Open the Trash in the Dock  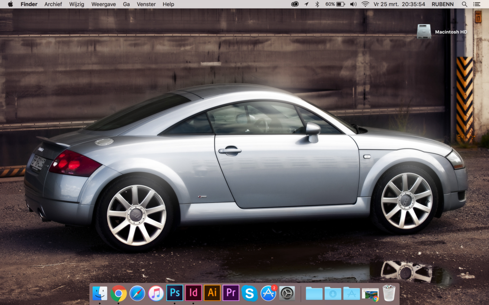click(389, 293)
